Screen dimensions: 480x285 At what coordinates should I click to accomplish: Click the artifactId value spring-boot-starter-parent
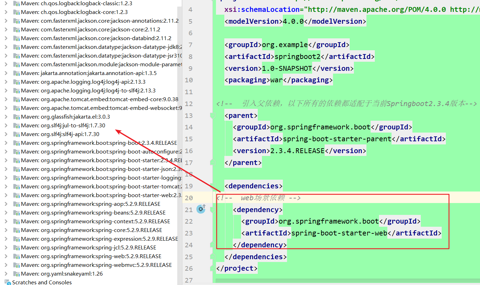coord(337,139)
